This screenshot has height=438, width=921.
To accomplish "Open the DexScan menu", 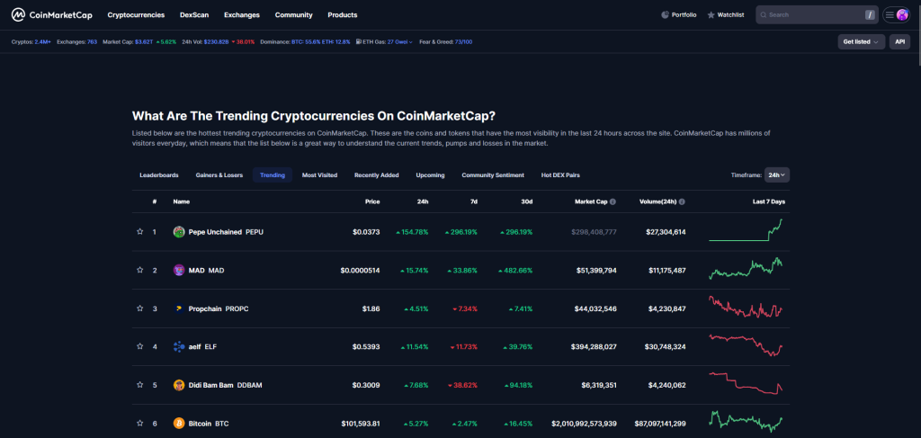I will click(194, 14).
